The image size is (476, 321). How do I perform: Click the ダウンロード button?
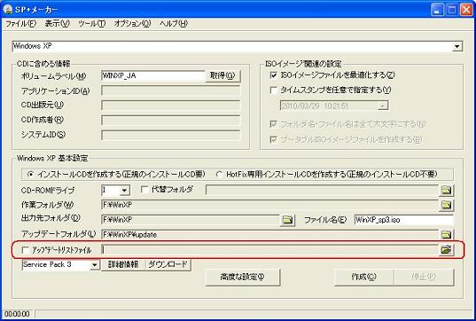click(x=168, y=264)
